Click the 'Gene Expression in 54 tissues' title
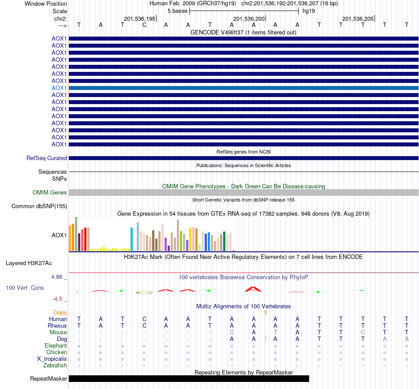Image resolution: width=419 pixels, height=389 pixels. tap(243, 214)
